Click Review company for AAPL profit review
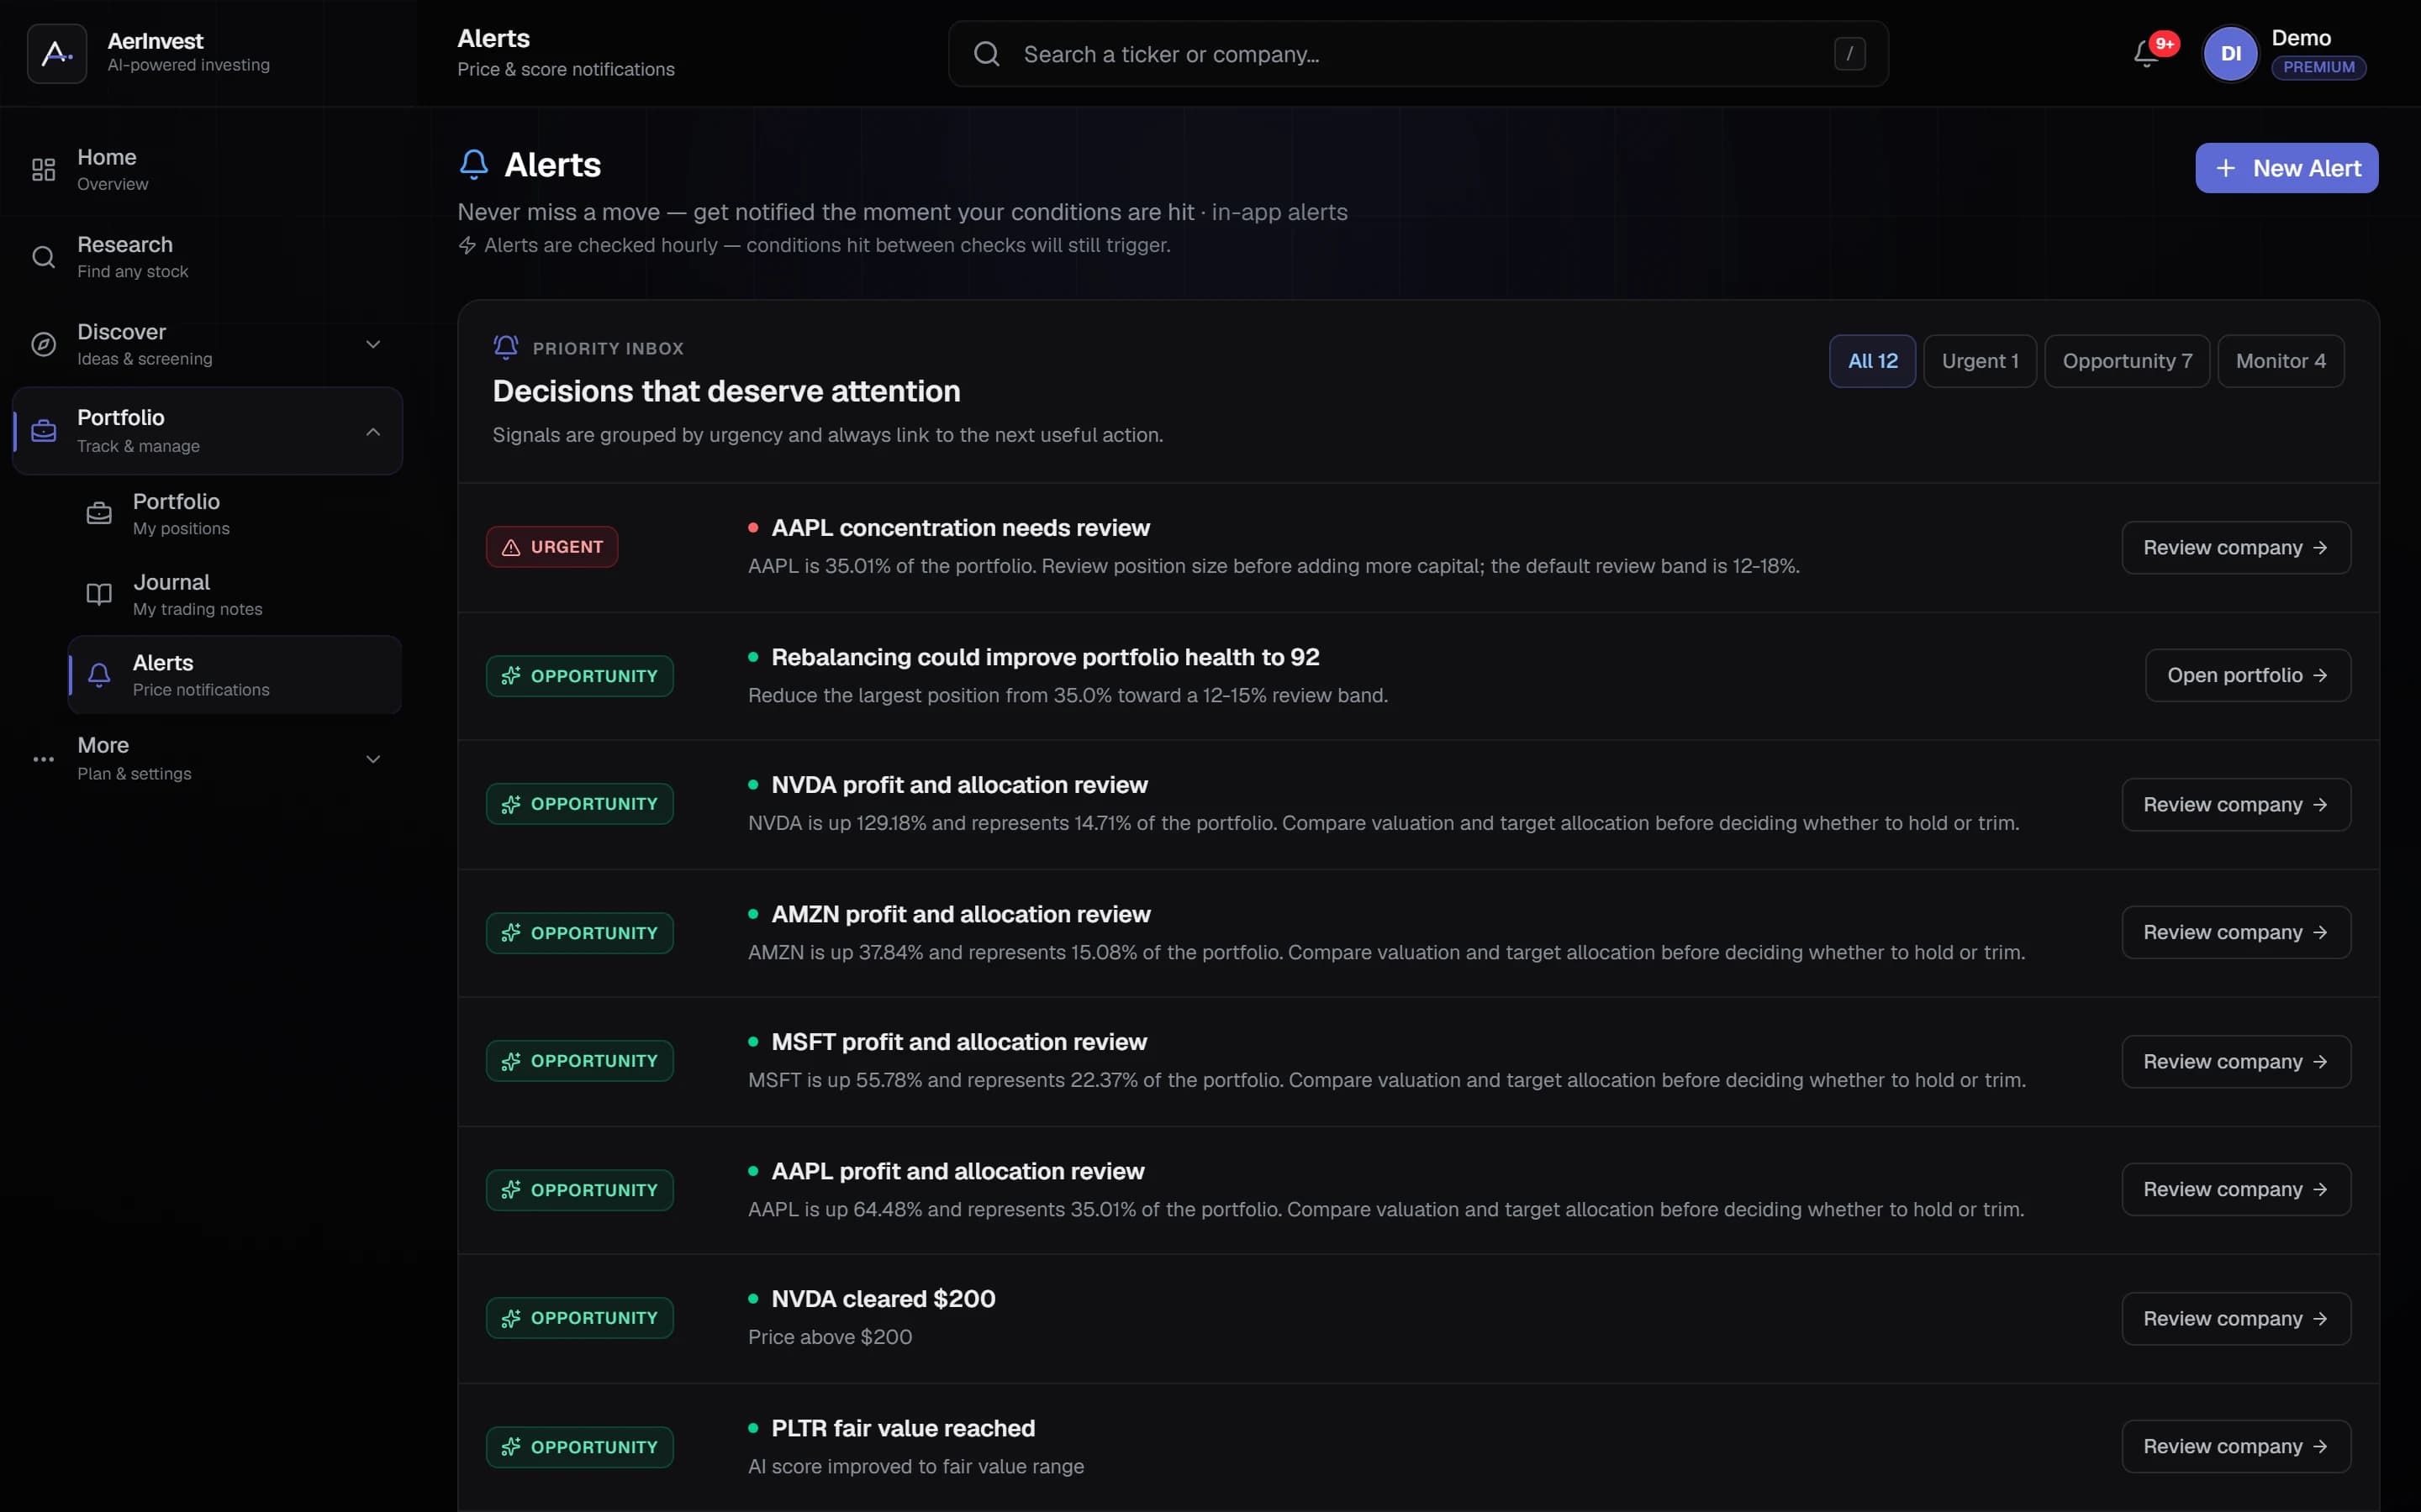This screenshot has height=1512, width=2421. [2235, 1190]
